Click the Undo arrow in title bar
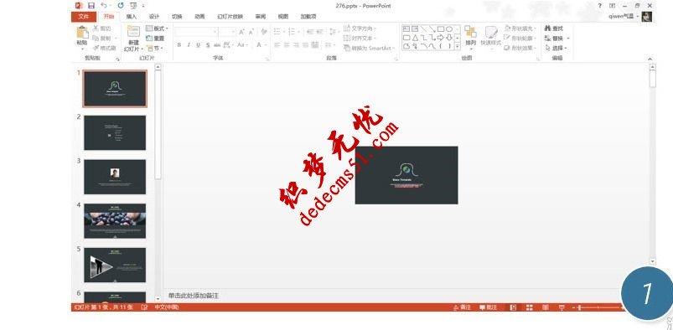 [103, 6]
